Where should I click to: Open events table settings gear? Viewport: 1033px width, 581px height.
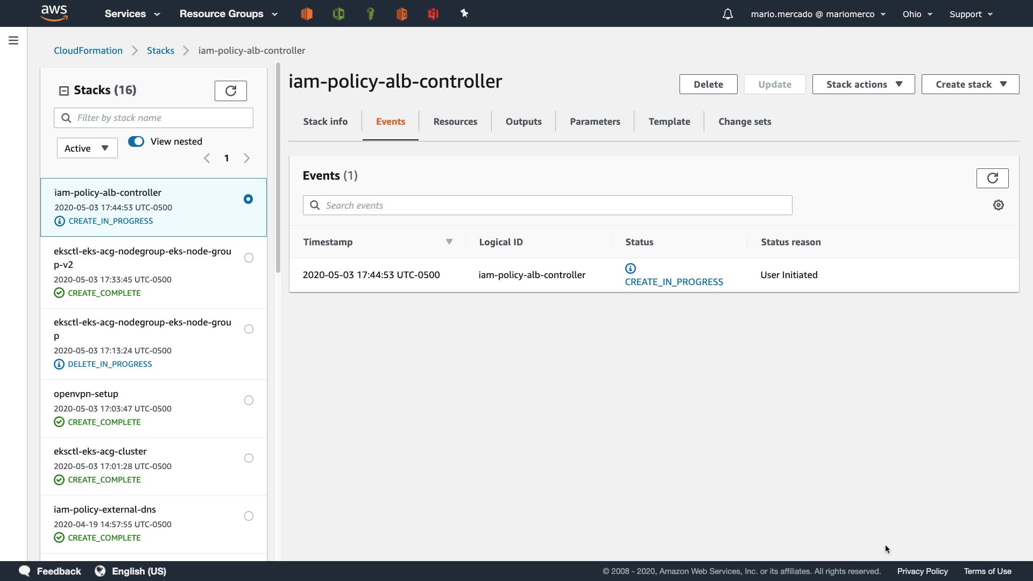tap(998, 205)
